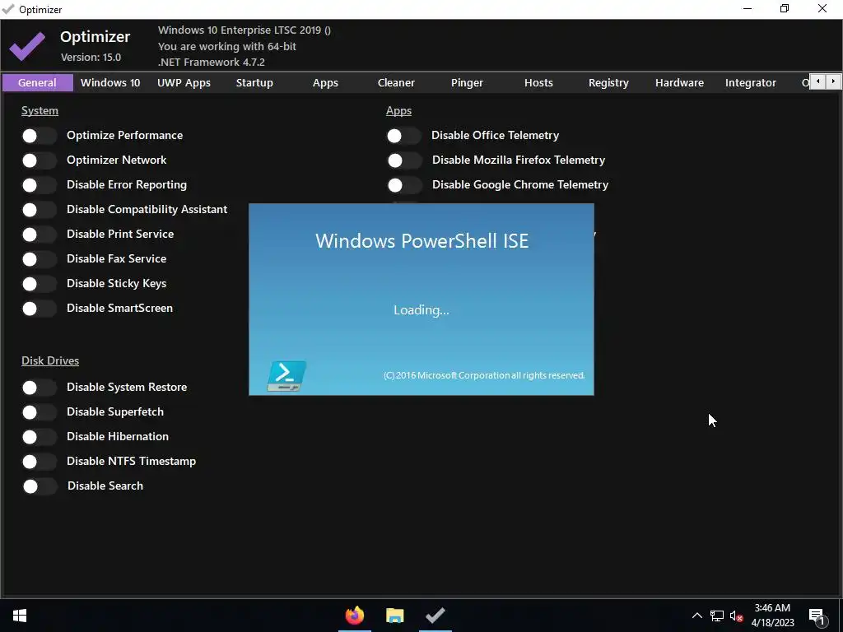The image size is (843, 632).
Task: Click 'You are working with 64-bit' text
Action: (227, 46)
